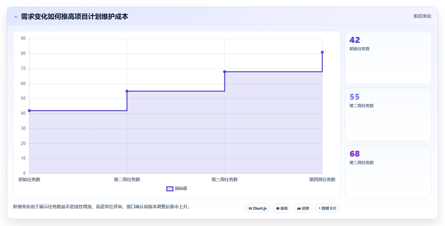Click data point at 第三周任务数 (68)
Image resolution: width=445 pixels, height=226 pixels.
pyautogui.click(x=225, y=72)
